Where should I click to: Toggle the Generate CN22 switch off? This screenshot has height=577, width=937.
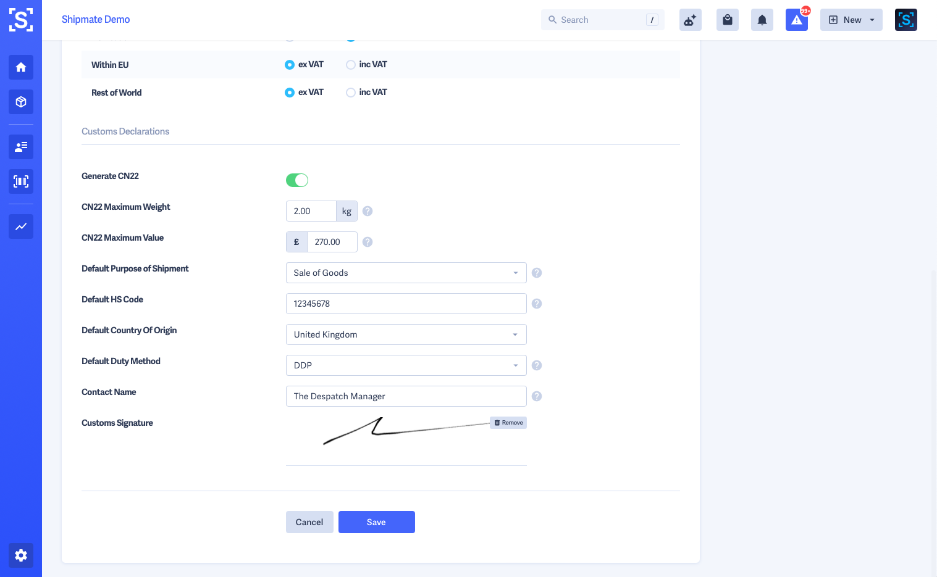(297, 180)
